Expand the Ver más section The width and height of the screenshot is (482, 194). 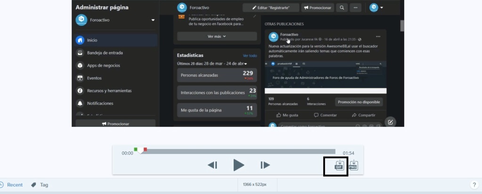tap(217, 36)
